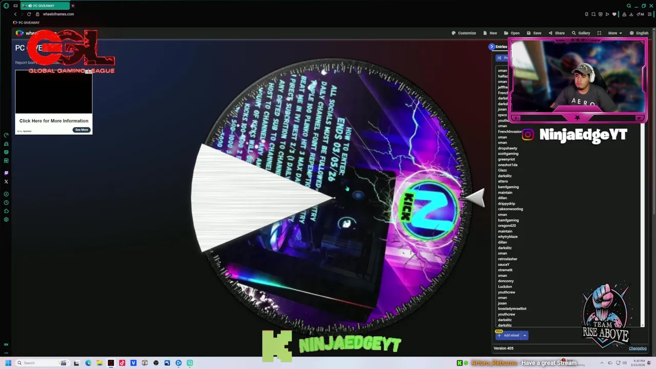
Task: Click the Add wheel button
Action: pos(508,335)
